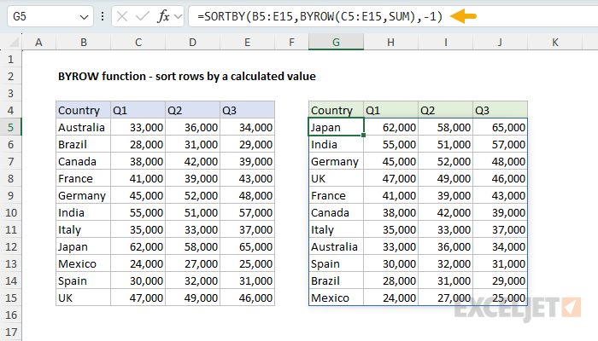This screenshot has width=598, height=341.
Task: Click value 42,000 in column D
Action: (192, 162)
